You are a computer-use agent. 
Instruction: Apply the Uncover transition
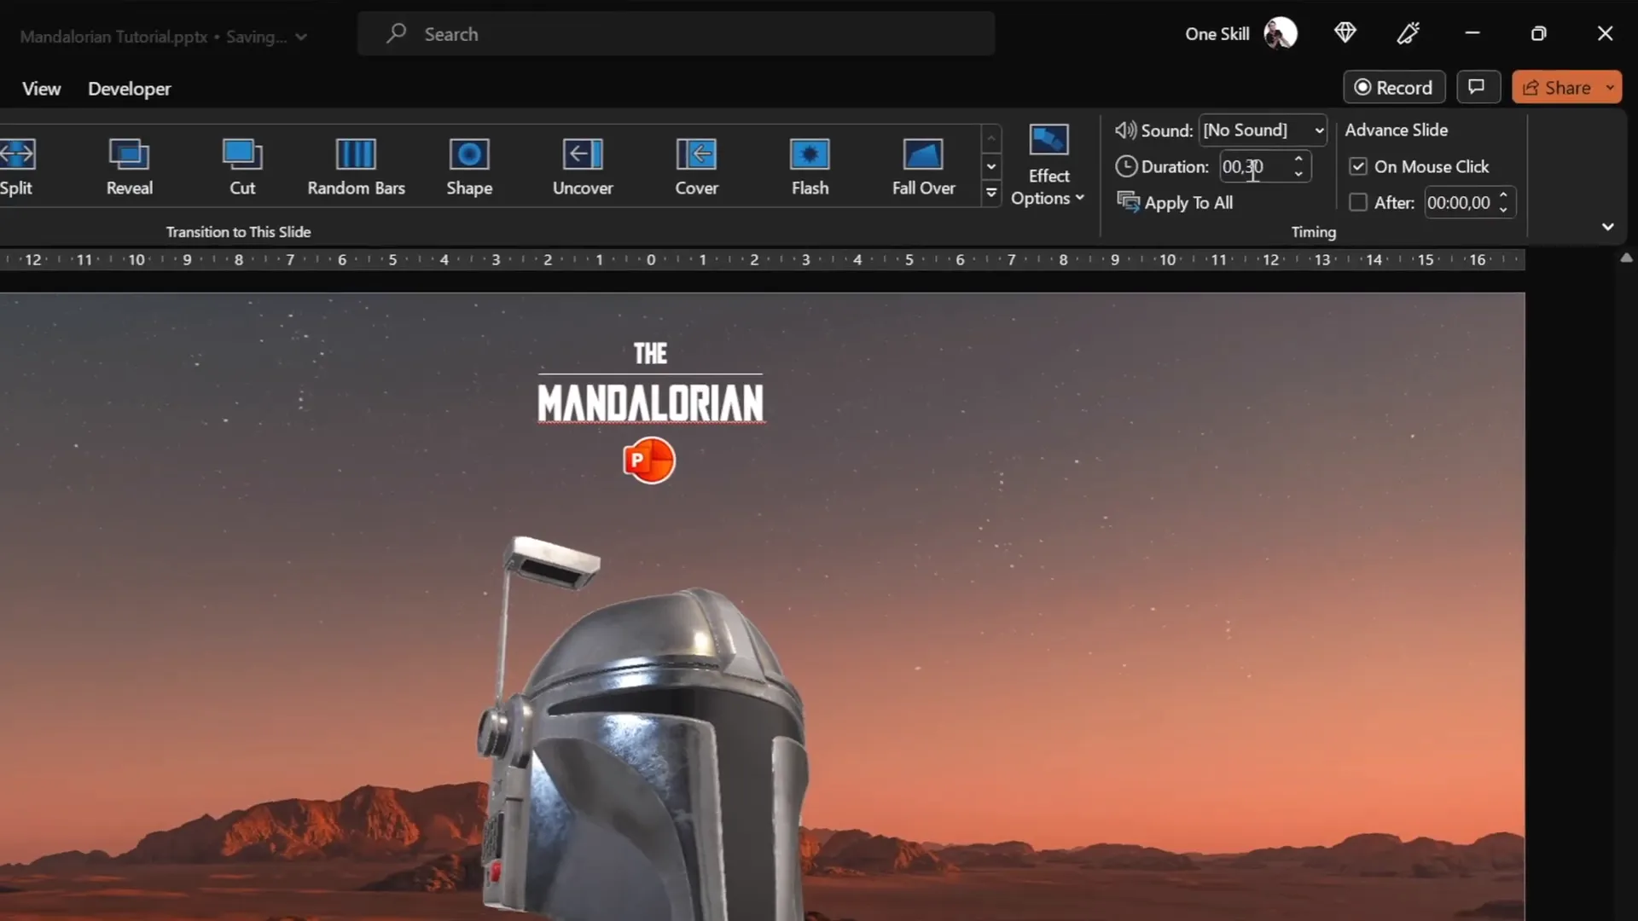click(x=583, y=167)
